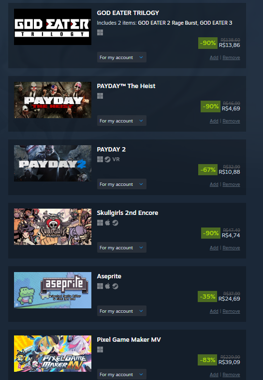Remove PAYDAY 2 from the cart
This screenshot has height=380, width=263.
(231, 184)
